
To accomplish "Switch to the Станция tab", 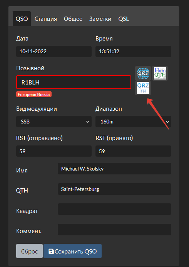I will [x=46, y=19].
